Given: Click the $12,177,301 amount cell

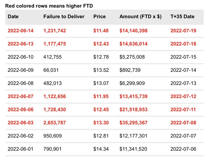Looking at the screenshot, I should (134, 136).
